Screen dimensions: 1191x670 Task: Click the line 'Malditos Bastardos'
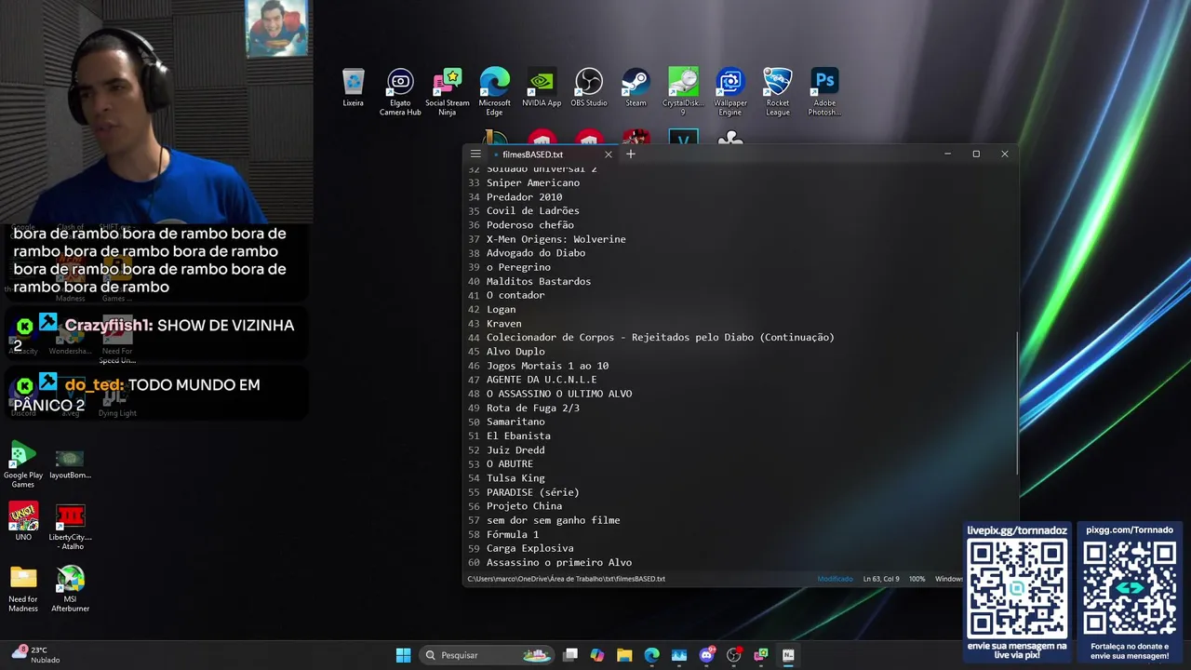click(539, 281)
